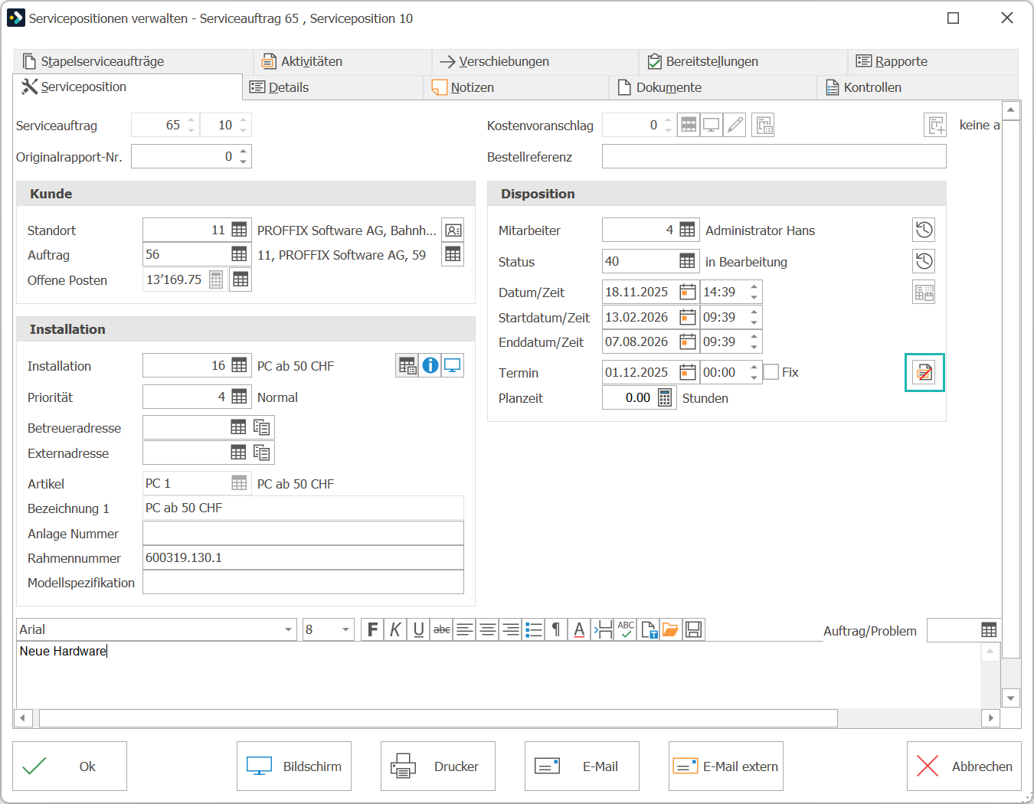
Task: Confirm with the Ok button
Action: [70, 766]
